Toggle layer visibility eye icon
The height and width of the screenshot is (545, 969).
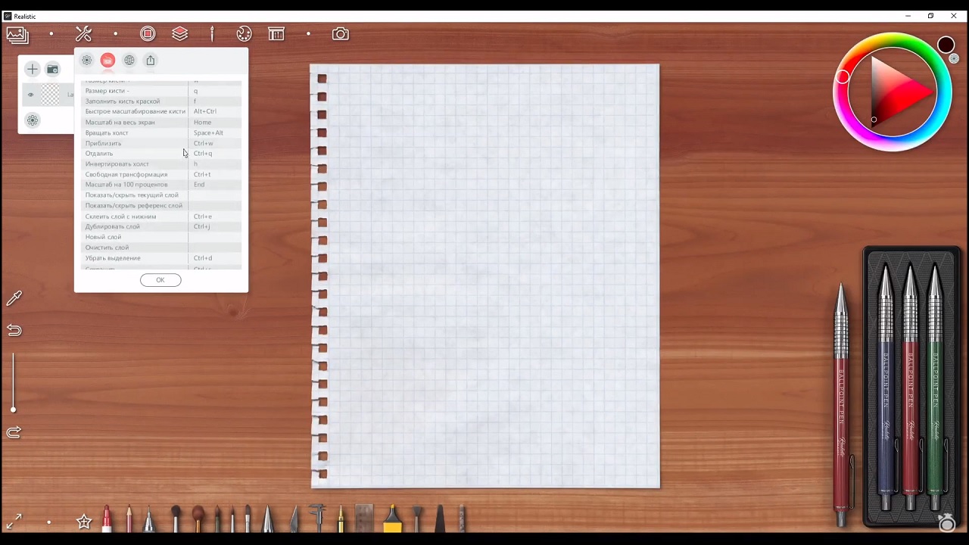click(x=31, y=95)
